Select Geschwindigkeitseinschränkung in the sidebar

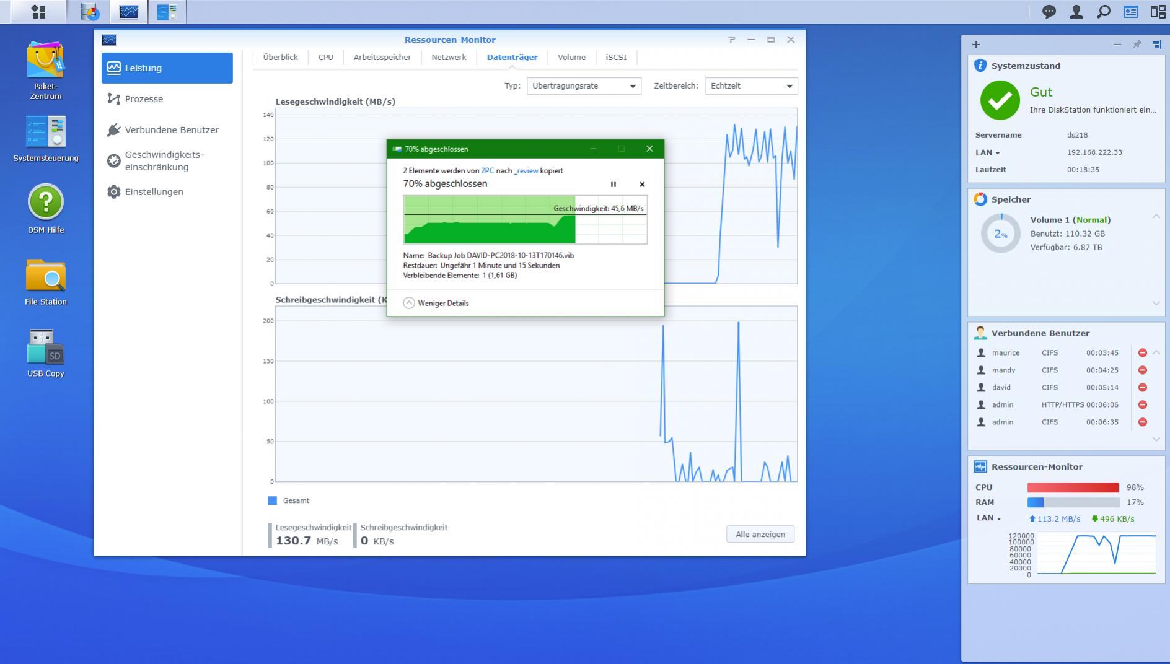(167, 161)
